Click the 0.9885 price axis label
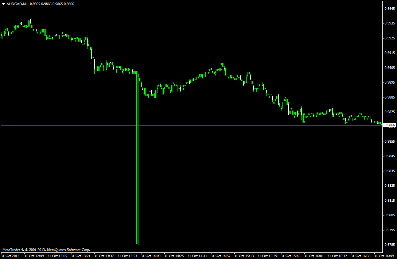Image resolution: width=397 pixels, height=259 pixels. [x=390, y=97]
